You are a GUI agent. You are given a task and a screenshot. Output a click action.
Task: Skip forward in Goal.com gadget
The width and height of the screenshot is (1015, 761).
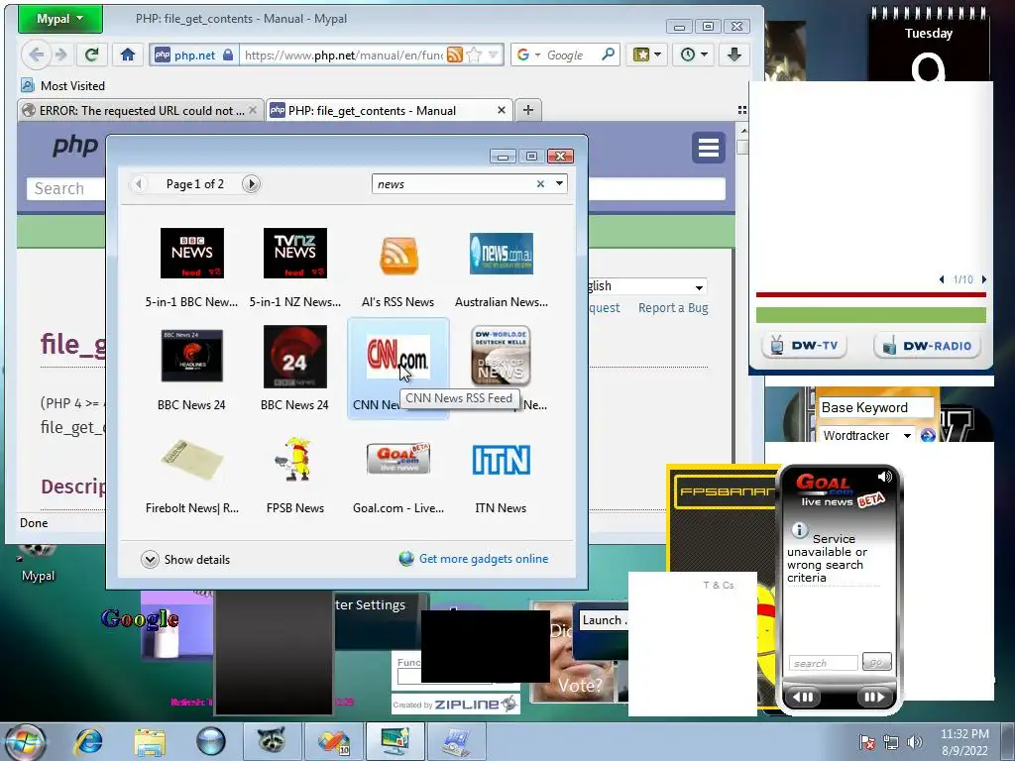click(874, 697)
